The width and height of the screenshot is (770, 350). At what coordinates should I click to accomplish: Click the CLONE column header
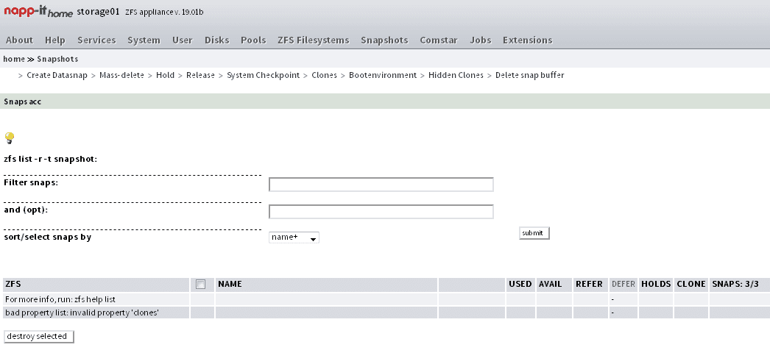(x=691, y=284)
